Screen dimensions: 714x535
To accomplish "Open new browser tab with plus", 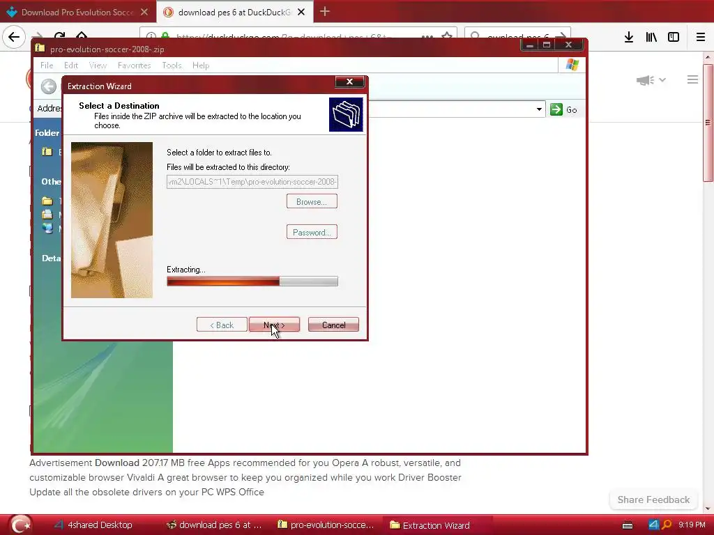I will tap(325, 11).
